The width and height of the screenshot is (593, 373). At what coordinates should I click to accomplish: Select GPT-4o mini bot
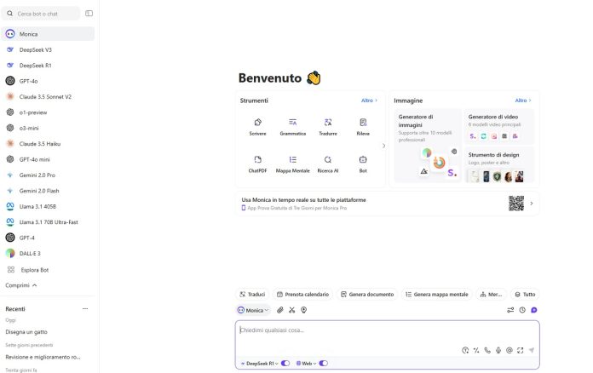pyautogui.click(x=48, y=159)
